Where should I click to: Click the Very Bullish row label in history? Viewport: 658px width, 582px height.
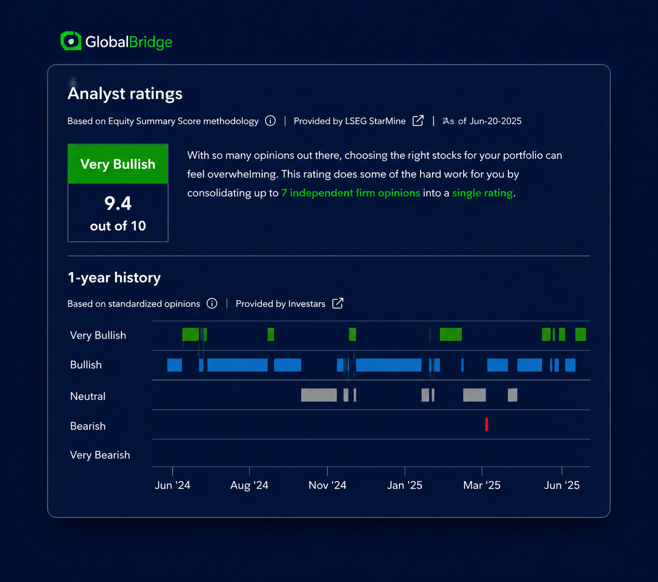[x=98, y=335]
